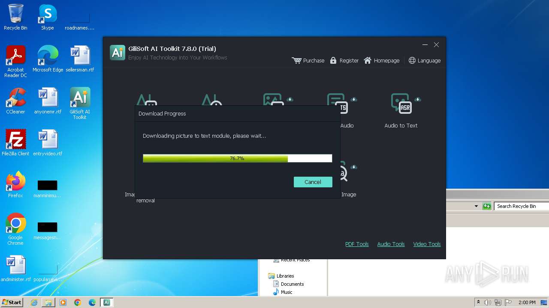Open the Windows Start menu
Screen dimensions: 549x308
(x=12, y=302)
